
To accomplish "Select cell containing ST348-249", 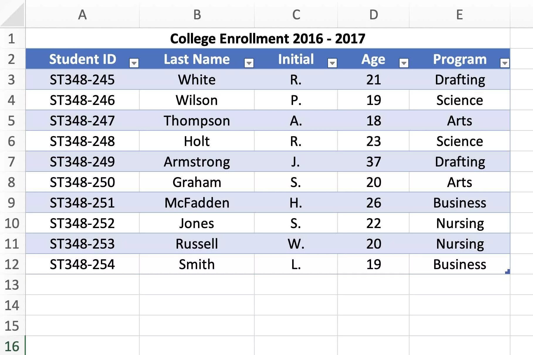I will (x=82, y=162).
